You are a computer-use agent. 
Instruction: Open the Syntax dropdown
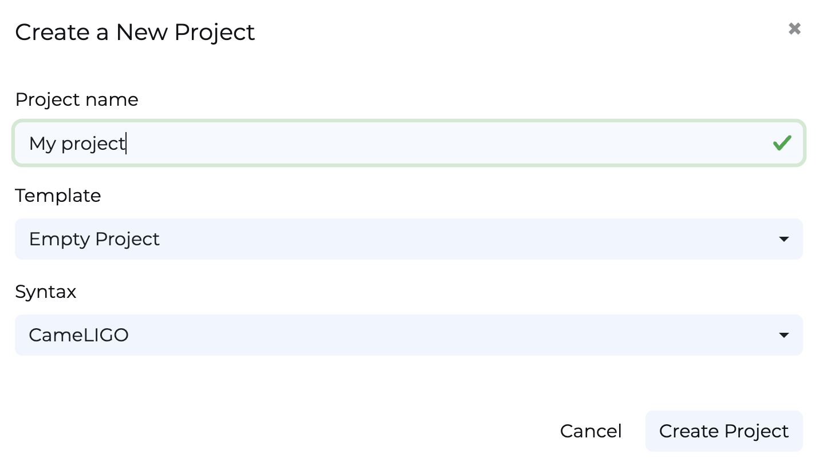click(x=408, y=335)
